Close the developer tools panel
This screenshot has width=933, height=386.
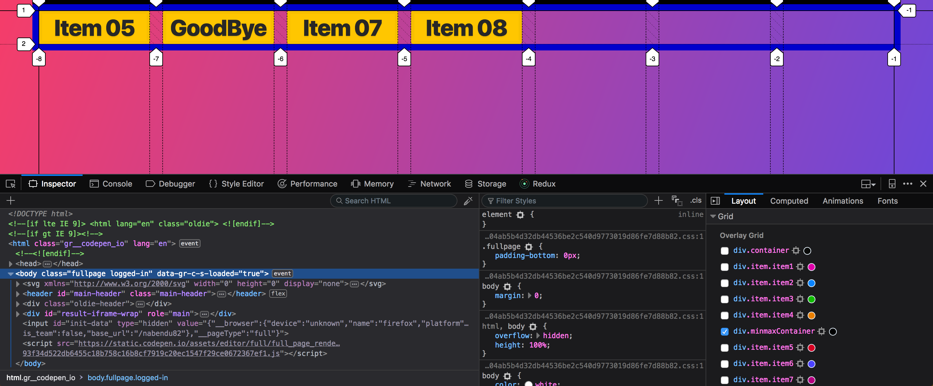click(923, 184)
